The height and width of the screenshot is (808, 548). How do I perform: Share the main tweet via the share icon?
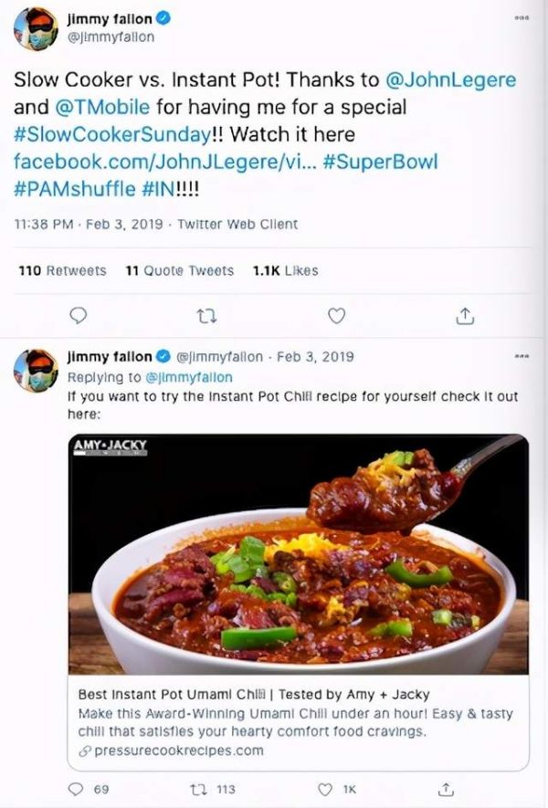[x=465, y=316]
